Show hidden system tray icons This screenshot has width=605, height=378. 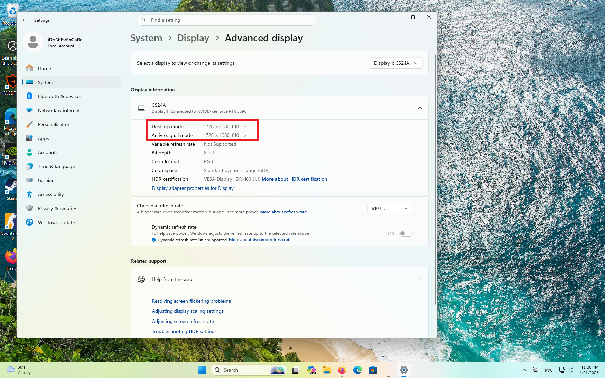(x=524, y=370)
